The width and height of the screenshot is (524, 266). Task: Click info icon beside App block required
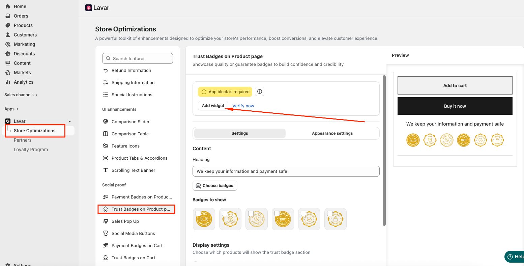260,91
